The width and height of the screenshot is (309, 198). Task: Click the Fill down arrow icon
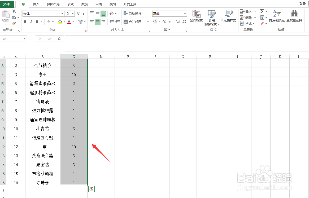(x=262, y=18)
